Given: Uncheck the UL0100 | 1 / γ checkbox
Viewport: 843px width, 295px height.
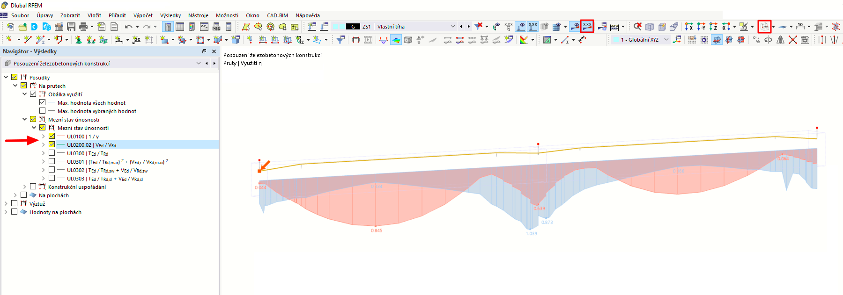Looking at the screenshot, I should 52,136.
